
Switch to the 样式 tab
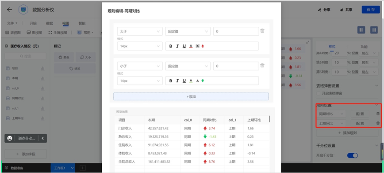pyautogui.click(x=332, y=47)
